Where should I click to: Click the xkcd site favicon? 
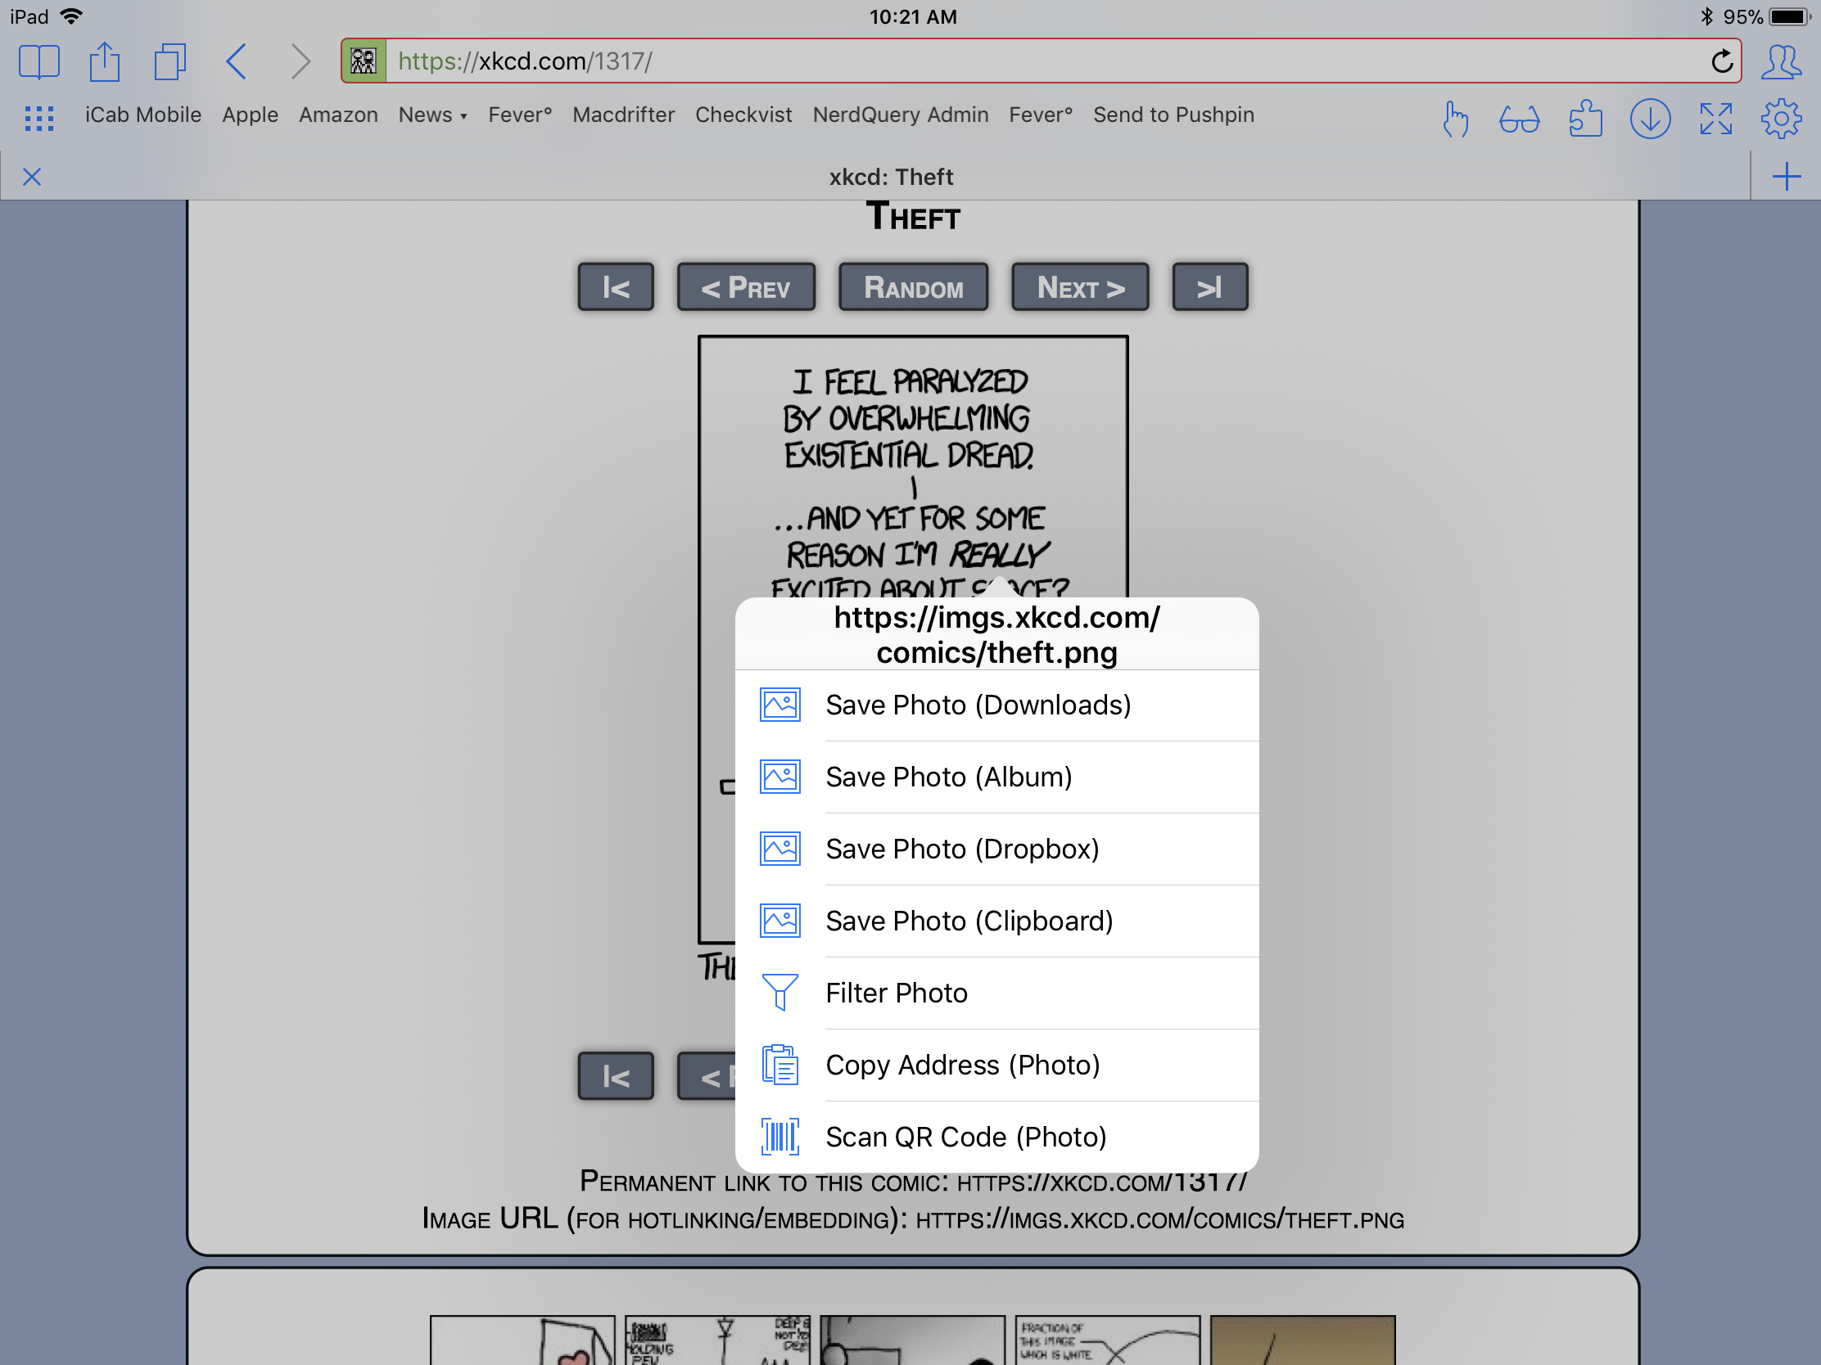(x=364, y=61)
